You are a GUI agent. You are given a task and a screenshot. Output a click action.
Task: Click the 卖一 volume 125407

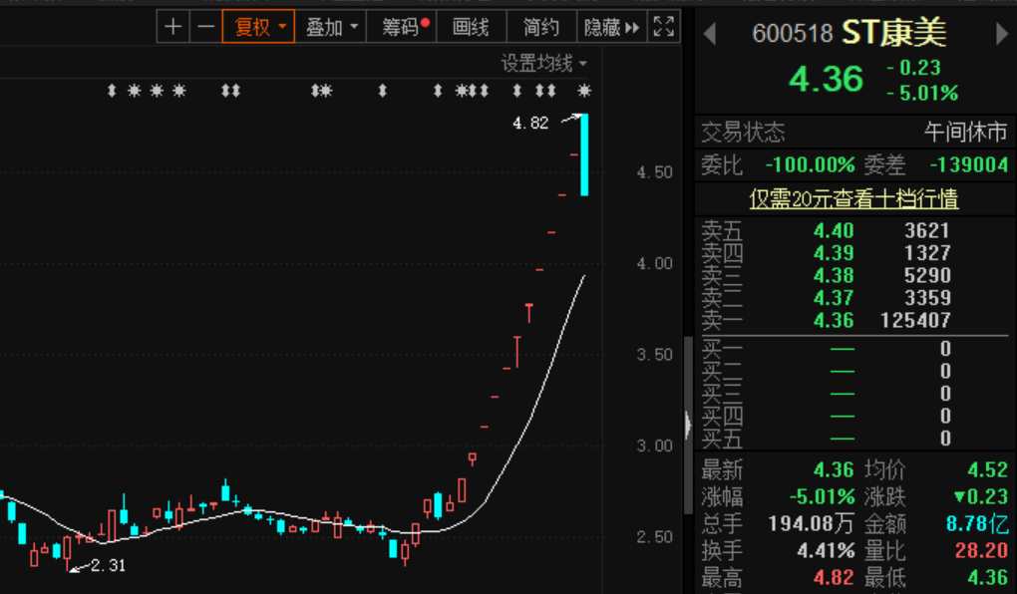(x=915, y=320)
